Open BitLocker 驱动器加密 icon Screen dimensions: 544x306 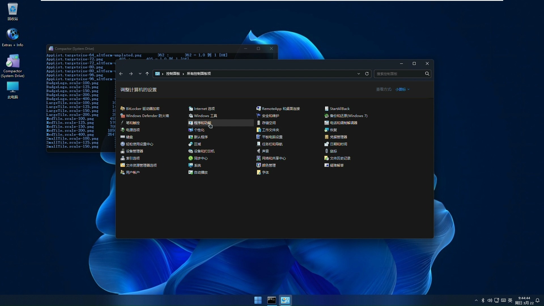coord(123,109)
